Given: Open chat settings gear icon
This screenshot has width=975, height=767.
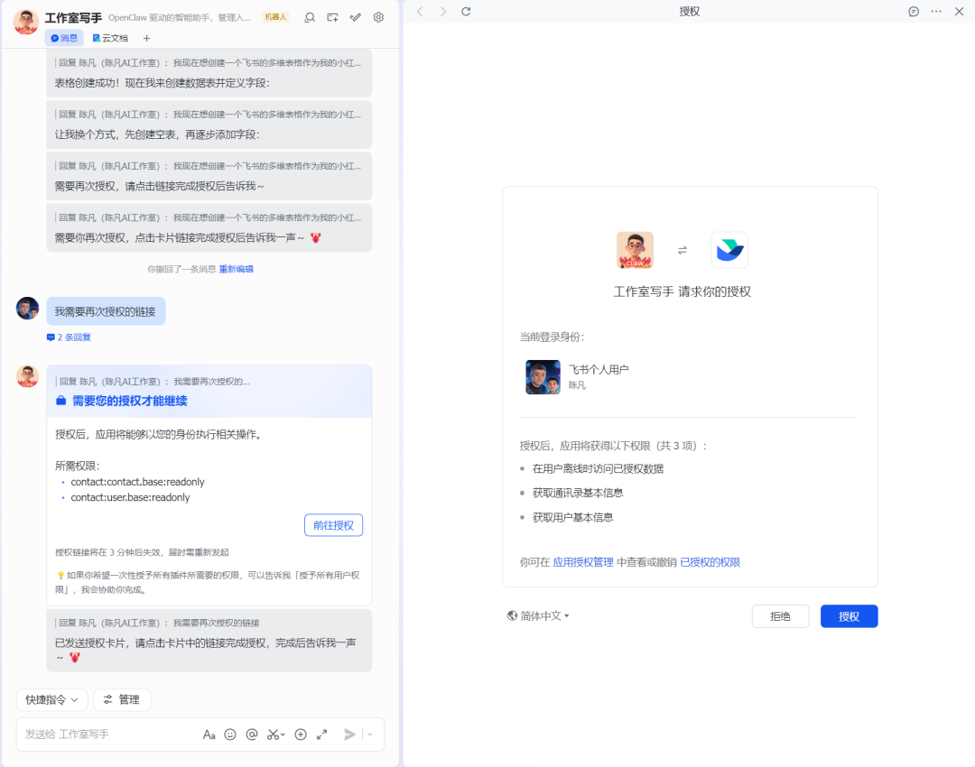Looking at the screenshot, I should point(378,17).
